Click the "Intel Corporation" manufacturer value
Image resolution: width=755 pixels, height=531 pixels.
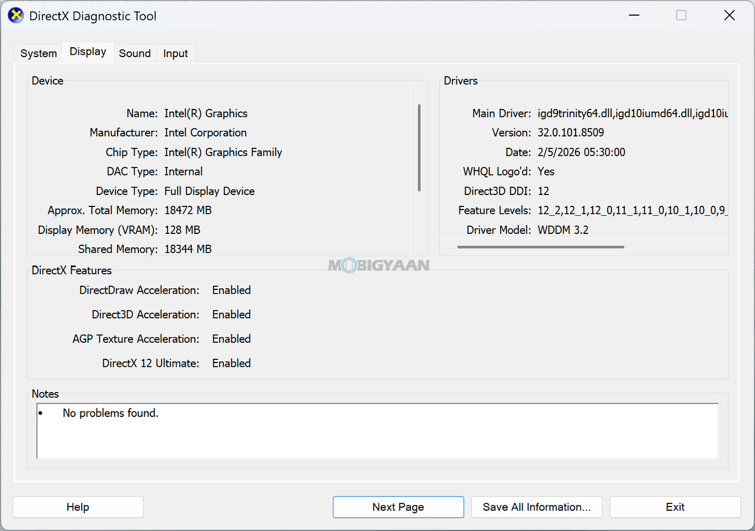pyautogui.click(x=205, y=133)
